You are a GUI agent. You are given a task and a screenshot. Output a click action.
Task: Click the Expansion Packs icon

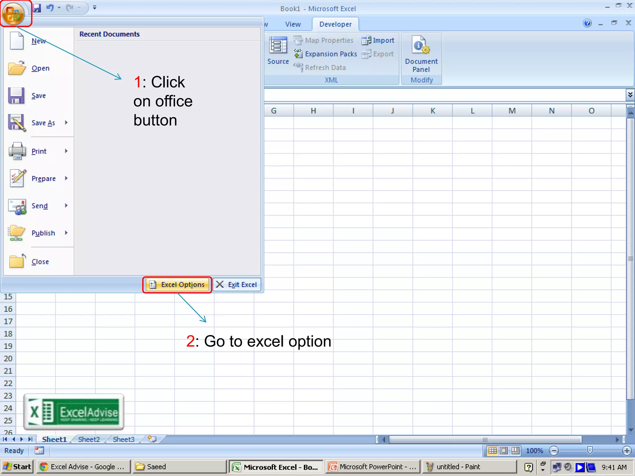[298, 54]
